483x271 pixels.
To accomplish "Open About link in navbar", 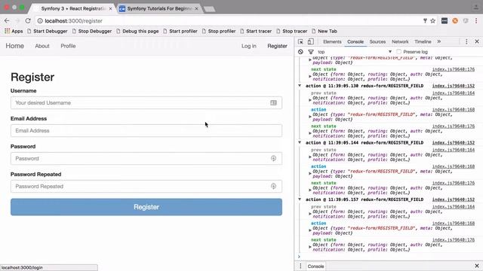I will pyautogui.click(x=42, y=46).
